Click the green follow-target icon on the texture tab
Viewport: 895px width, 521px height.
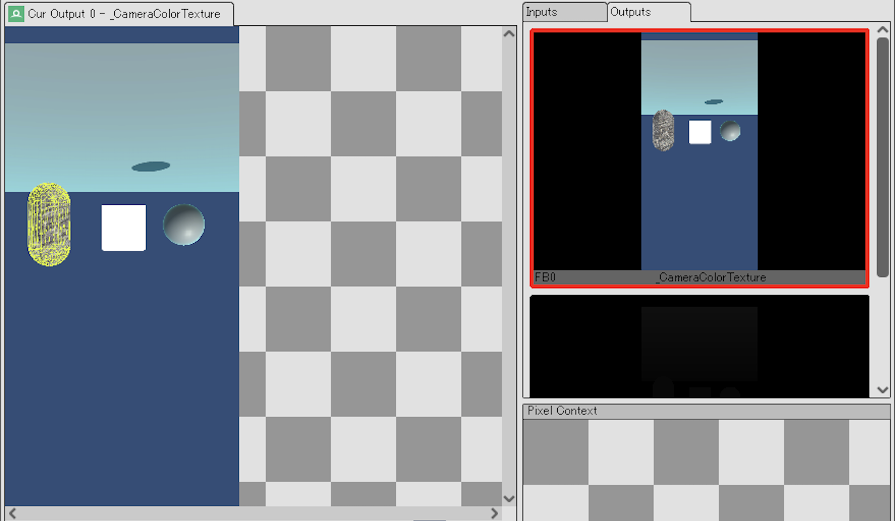point(16,14)
